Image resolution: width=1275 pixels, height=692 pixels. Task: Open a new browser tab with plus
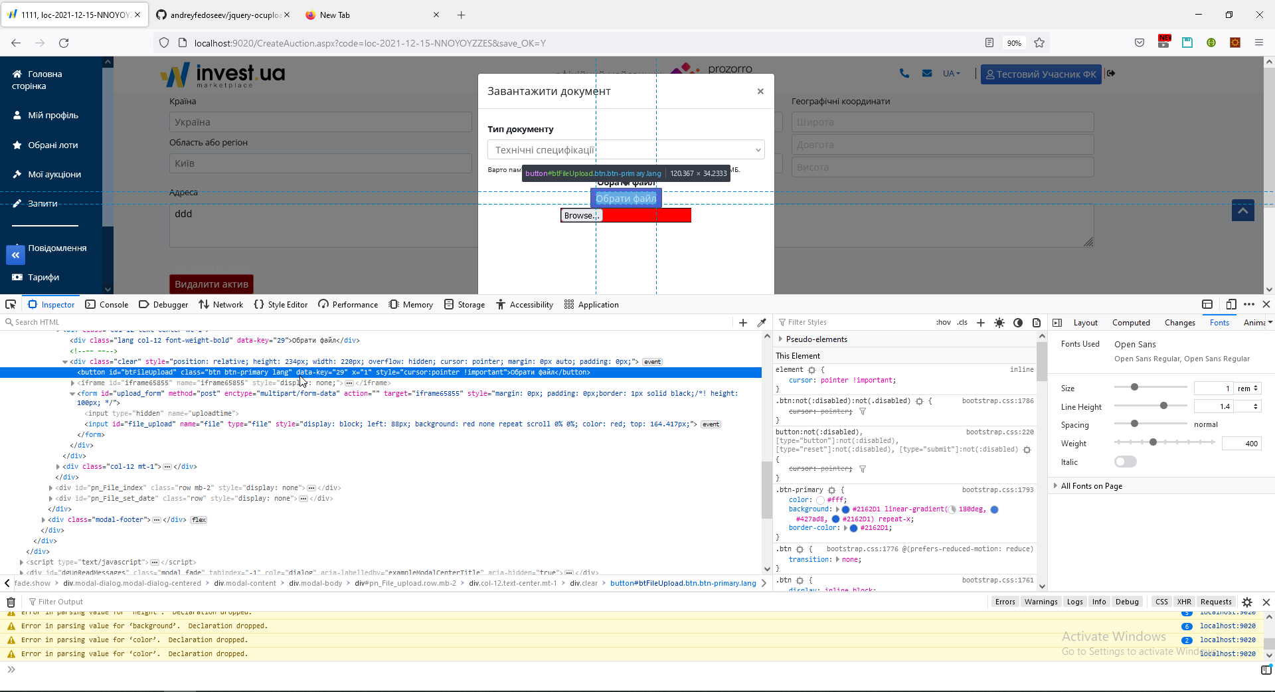click(x=462, y=15)
